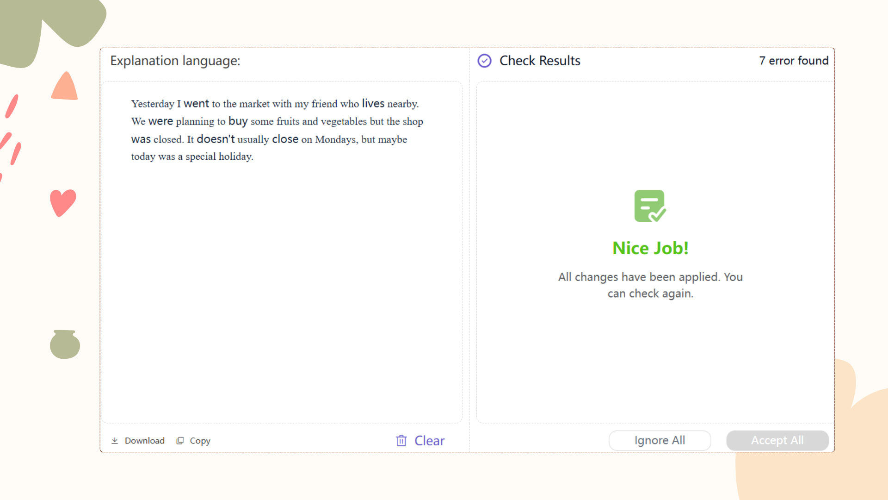This screenshot has width=888, height=500.
Task: Open the Explanation language selector
Action: tap(176, 61)
